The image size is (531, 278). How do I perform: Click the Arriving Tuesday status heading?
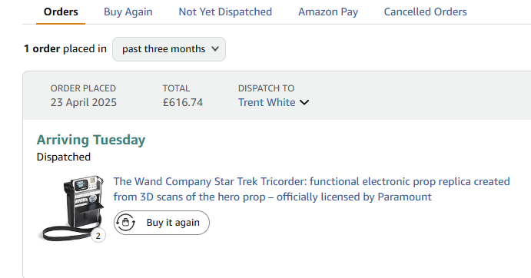[x=91, y=140]
